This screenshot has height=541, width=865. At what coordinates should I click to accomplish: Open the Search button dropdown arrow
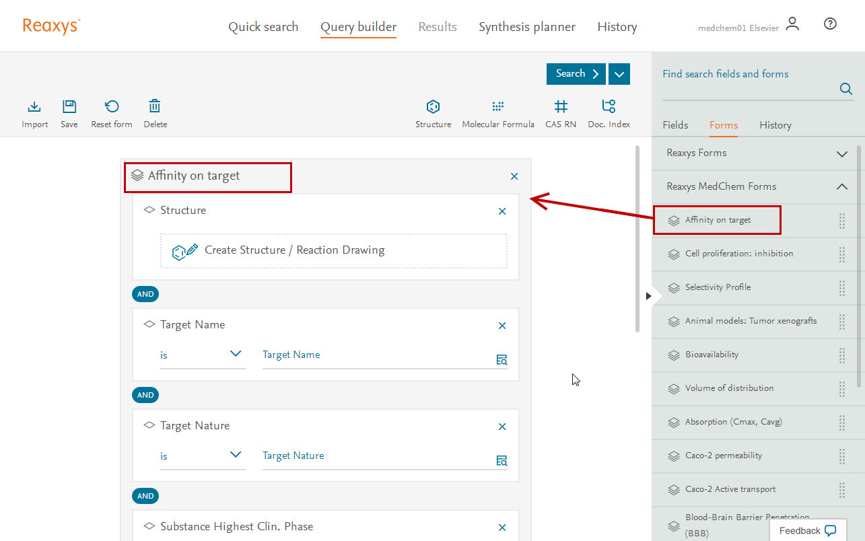click(x=619, y=74)
